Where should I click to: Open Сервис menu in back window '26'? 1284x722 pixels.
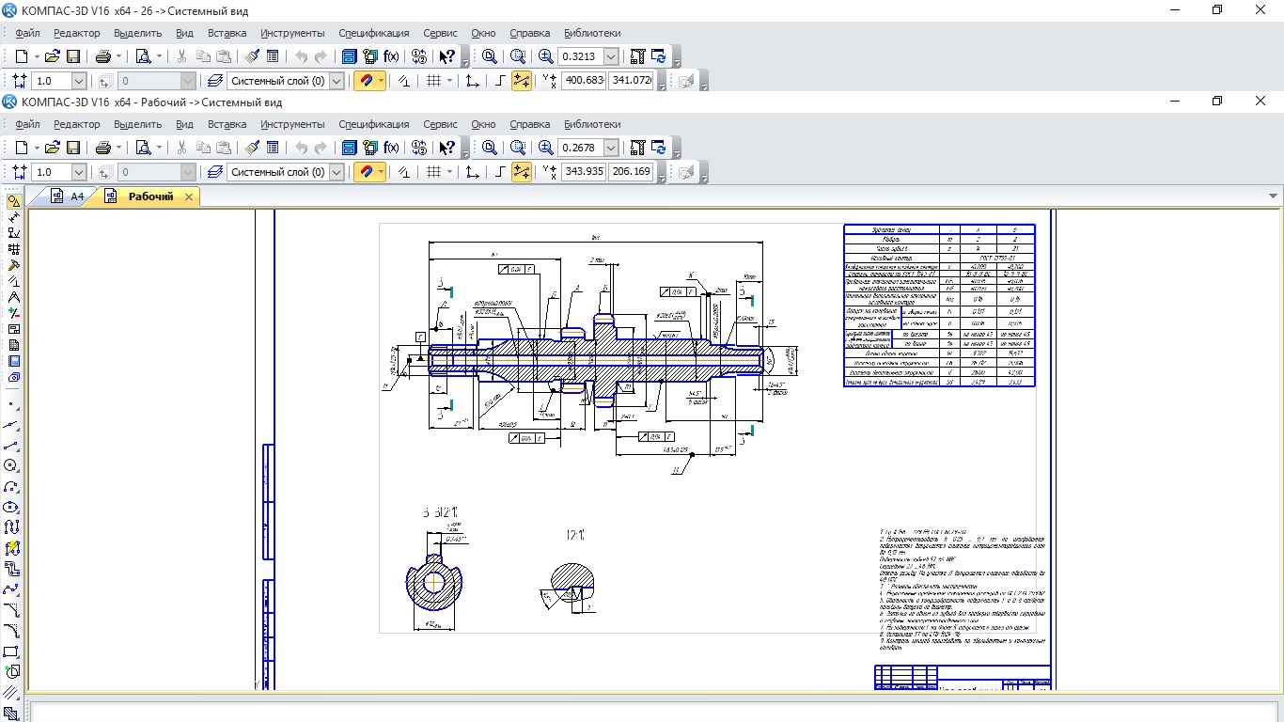(440, 33)
